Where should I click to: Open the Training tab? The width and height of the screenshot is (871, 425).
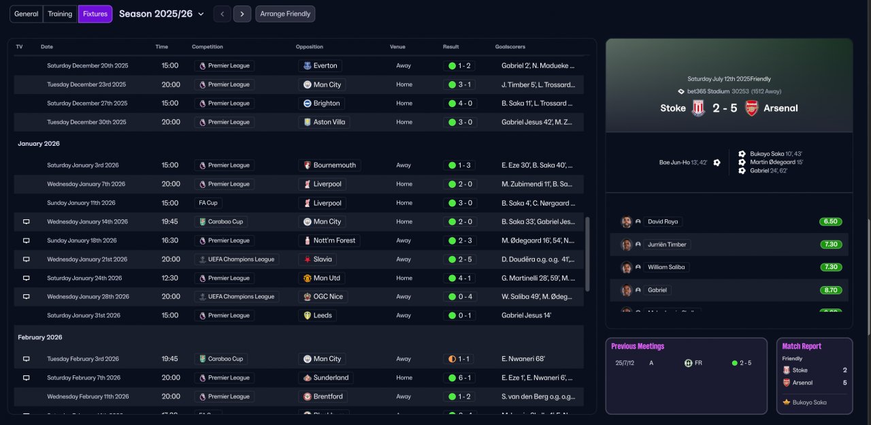point(60,14)
